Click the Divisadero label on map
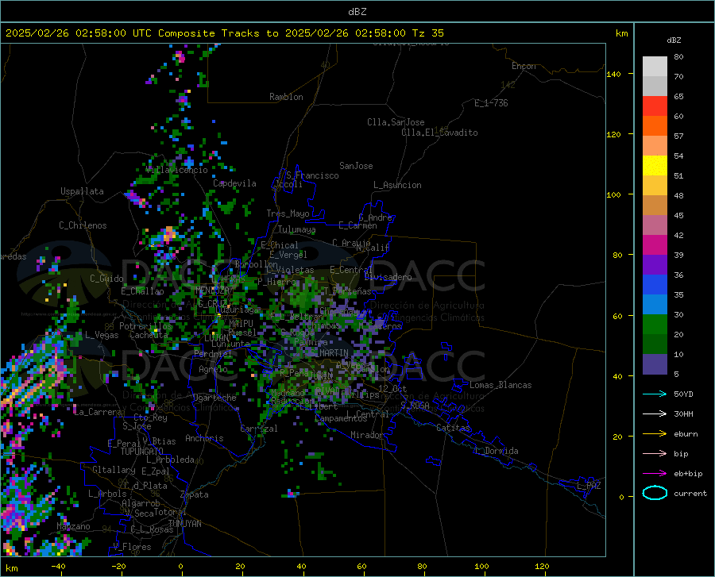This screenshot has height=577, width=715. tap(388, 277)
